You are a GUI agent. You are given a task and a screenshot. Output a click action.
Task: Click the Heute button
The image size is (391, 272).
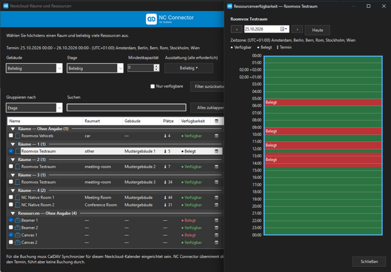(x=317, y=30)
